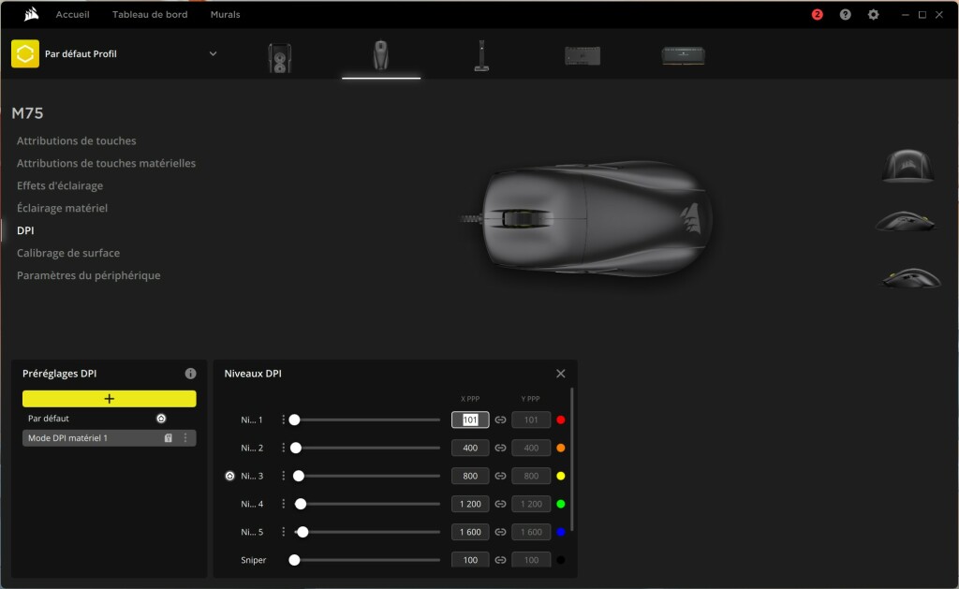Click the yellow plus to add a DPI preset
The width and height of the screenshot is (959, 589).
click(x=109, y=398)
